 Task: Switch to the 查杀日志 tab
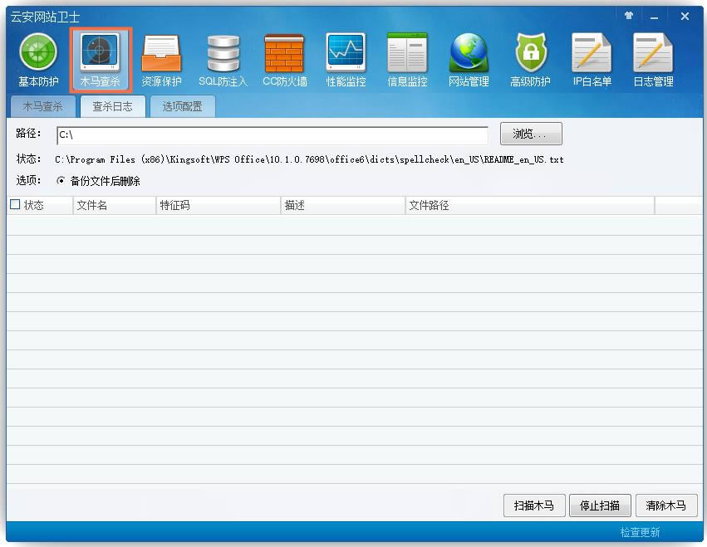[113, 106]
